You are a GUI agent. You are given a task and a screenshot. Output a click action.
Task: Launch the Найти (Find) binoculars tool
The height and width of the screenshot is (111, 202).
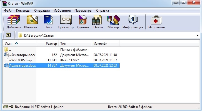click(x=98, y=22)
